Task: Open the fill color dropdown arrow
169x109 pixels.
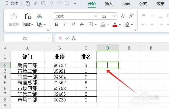Action: click(x=108, y=25)
